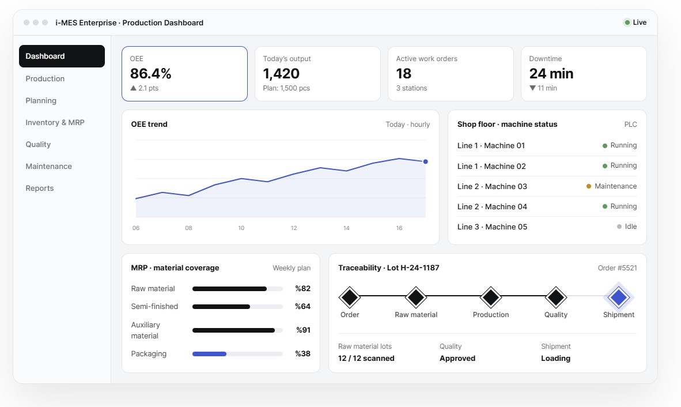Select Line 2 · Machine 03 row
The image size is (681, 407).
coord(547,186)
